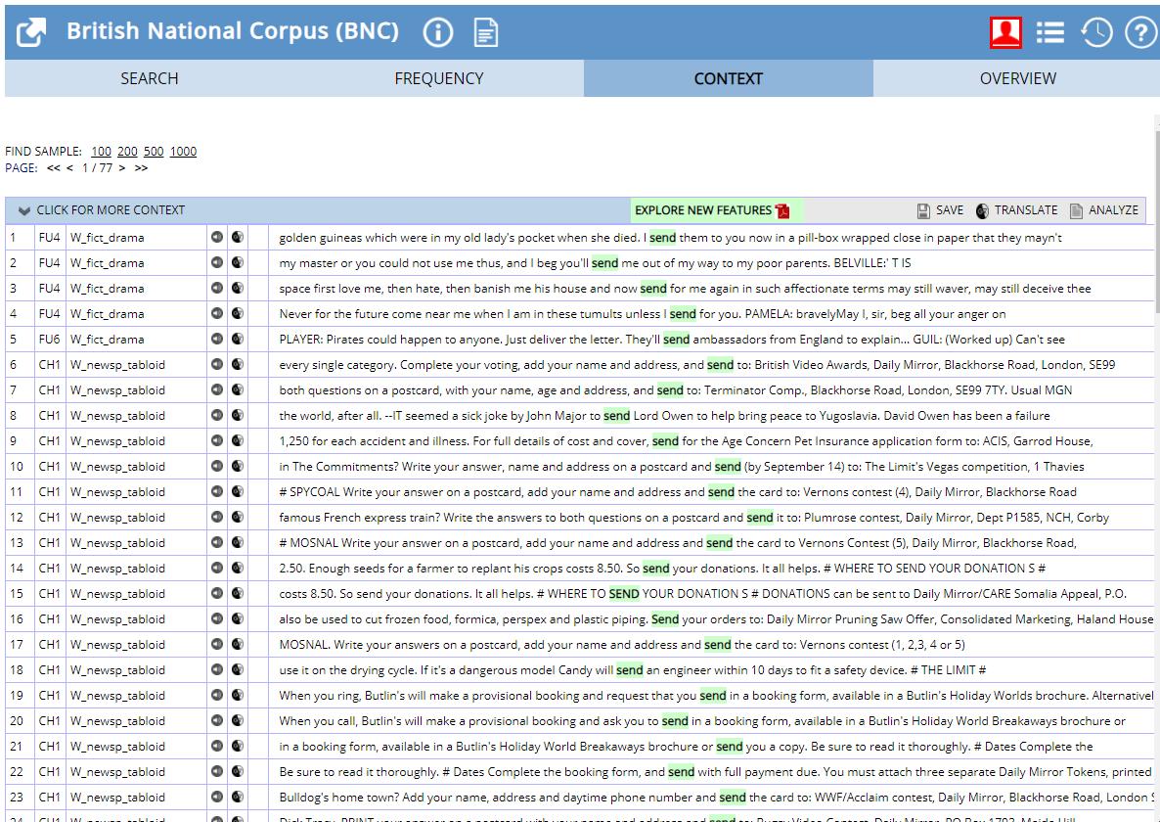Open the Overview tab
The image size is (1160, 822).
pos(1017,78)
